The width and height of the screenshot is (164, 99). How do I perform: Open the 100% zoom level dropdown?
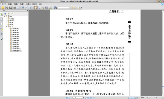148,98
